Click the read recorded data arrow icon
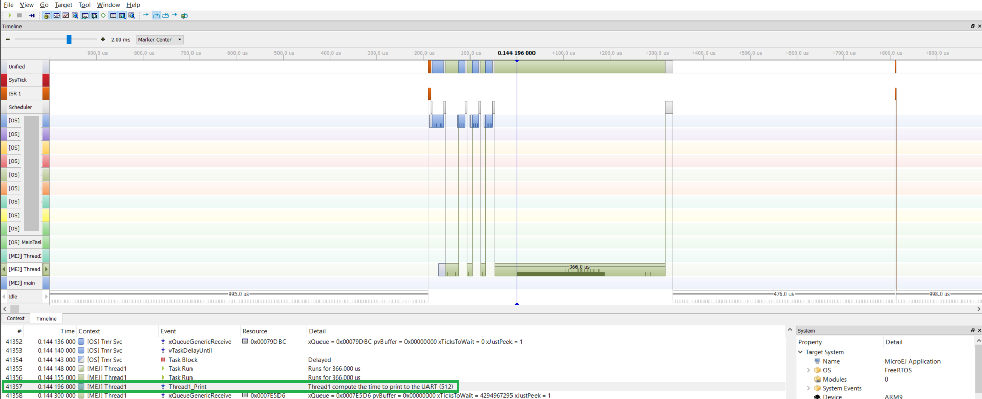Viewport: 982px width, 399px height. (32, 15)
